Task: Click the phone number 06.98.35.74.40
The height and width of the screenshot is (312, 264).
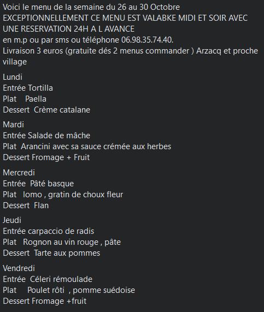Action: click(147, 40)
